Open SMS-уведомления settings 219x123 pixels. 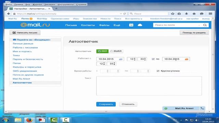[25, 71]
